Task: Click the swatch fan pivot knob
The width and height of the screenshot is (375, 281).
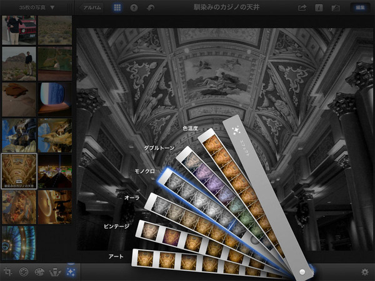Action: (x=302, y=272)
